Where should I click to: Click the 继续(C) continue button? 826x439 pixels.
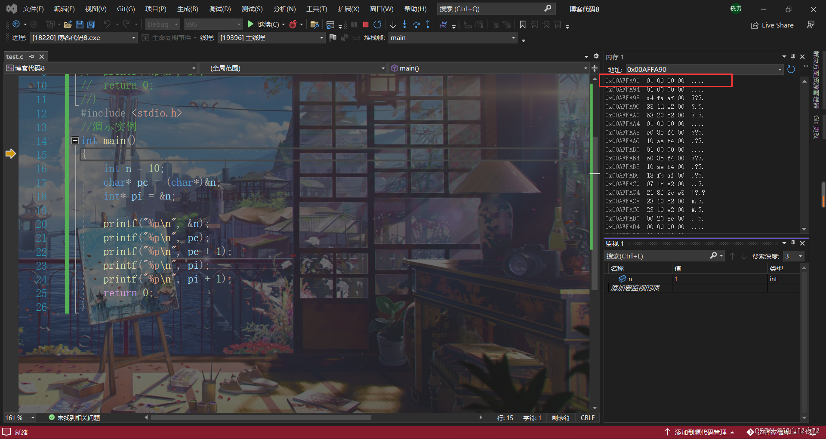[x=263, y=25]
